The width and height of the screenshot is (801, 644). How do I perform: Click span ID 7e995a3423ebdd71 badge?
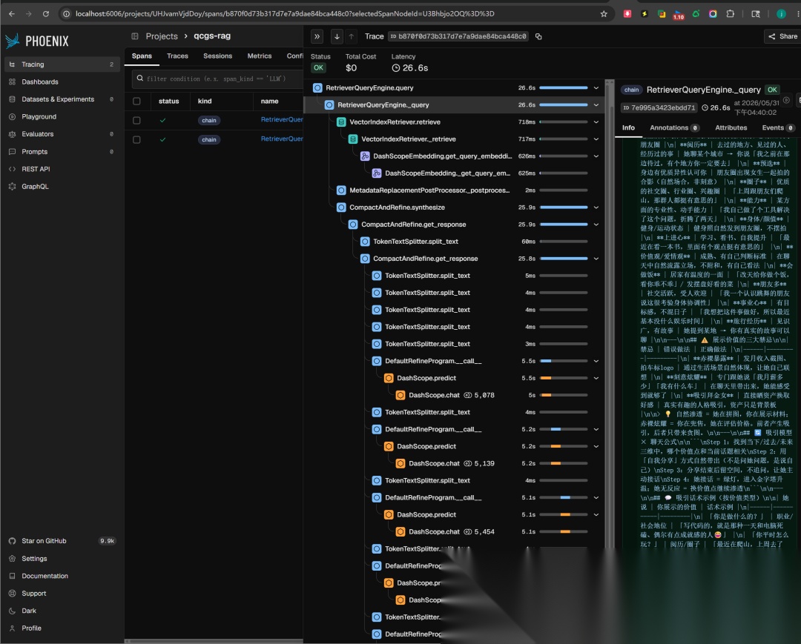[x=659, y=107]
